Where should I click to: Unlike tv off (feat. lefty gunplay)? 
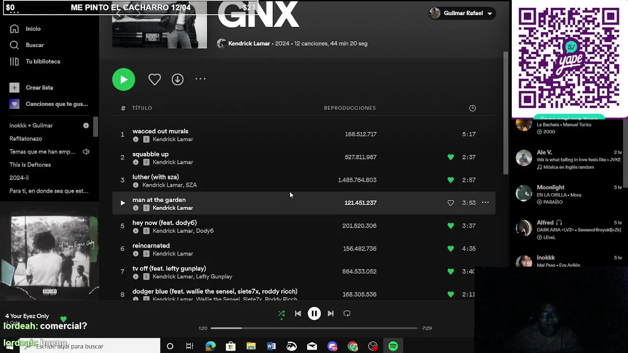click(450, 272)
